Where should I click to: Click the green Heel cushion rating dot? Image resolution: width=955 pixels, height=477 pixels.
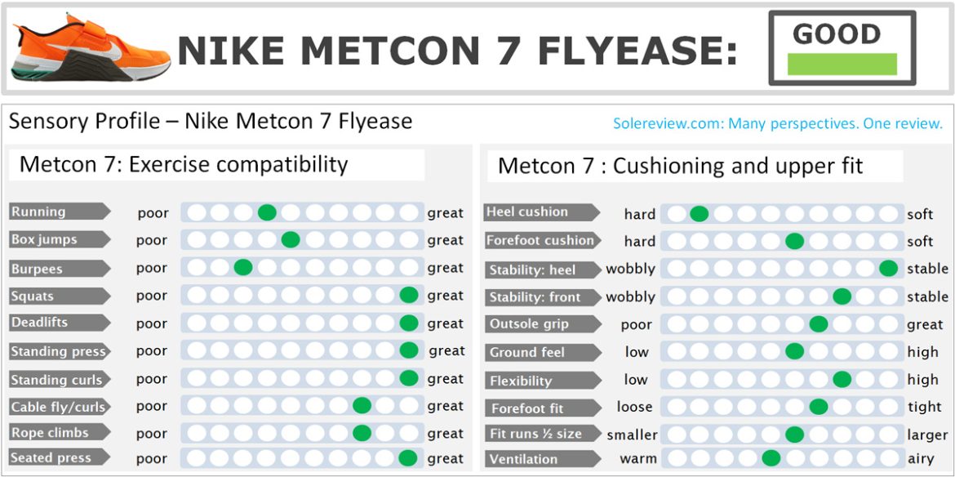[x=699, y=214]
